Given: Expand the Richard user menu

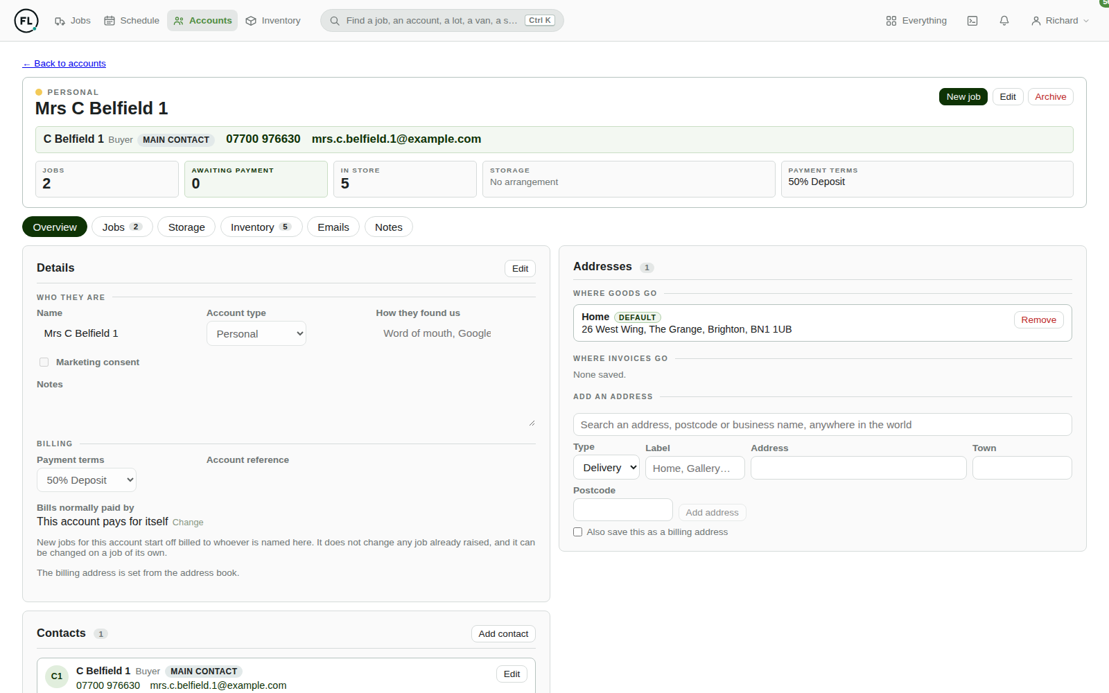Looking at the screenshot, I should (x=1060, y=21).
